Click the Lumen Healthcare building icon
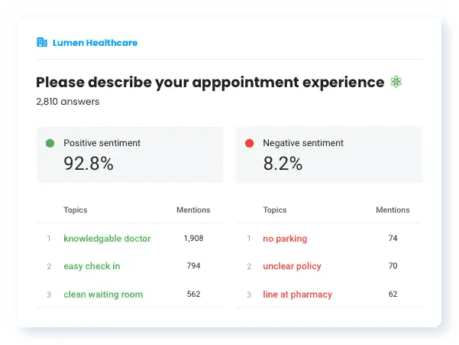This screenshot has height=345, width=459. pos(42,43)
